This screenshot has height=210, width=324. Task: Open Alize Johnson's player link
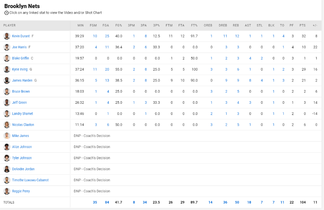pyautogui.click(x=22, y=147)
